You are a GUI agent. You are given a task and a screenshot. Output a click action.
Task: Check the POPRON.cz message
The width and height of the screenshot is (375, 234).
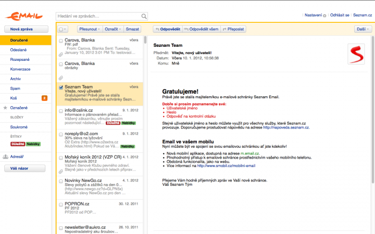(61, 205)
